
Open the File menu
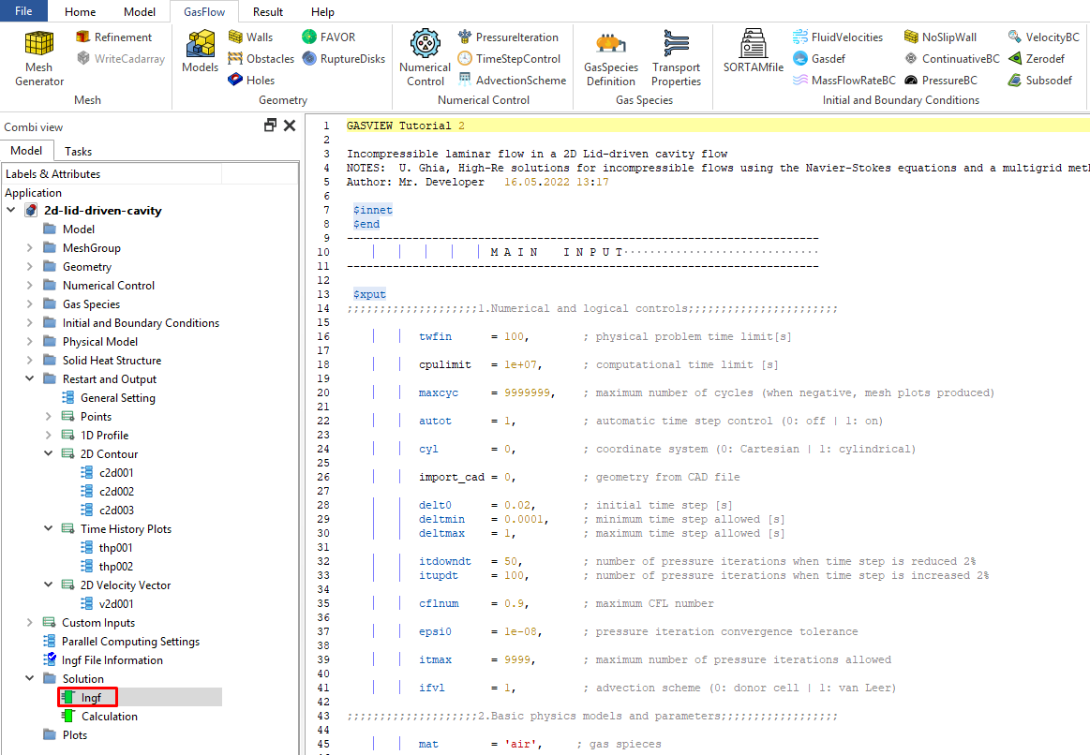pos(23,11)
